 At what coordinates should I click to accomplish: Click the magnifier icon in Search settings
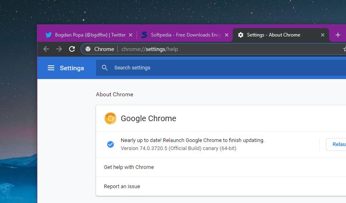click(105, 68)
